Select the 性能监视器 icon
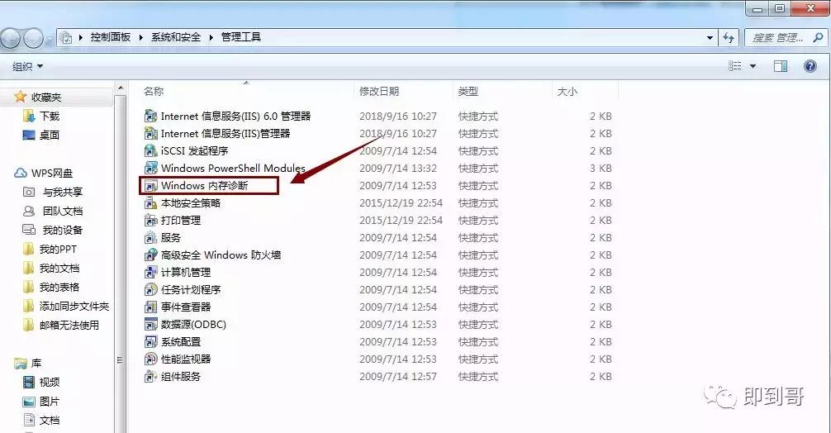Image resolution: width=831 pixels, height=433 pixels. click(x=151, y=359)
